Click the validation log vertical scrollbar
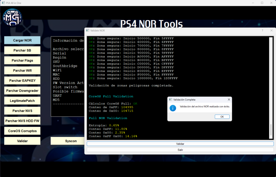This screenshot has width=276, height=177. [x=271, y=130]
